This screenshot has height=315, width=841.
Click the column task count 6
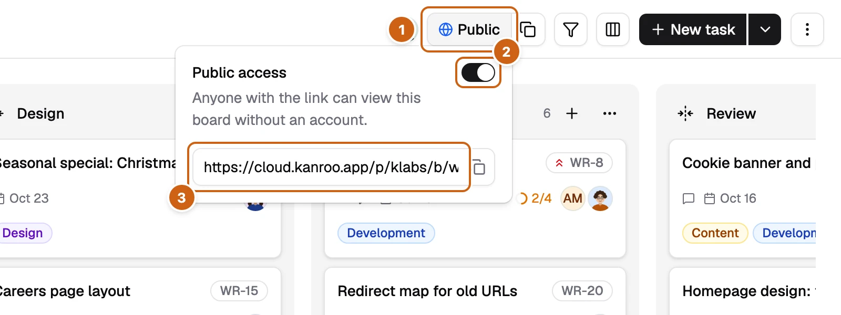pyautogui.click(x=547, y=113)
